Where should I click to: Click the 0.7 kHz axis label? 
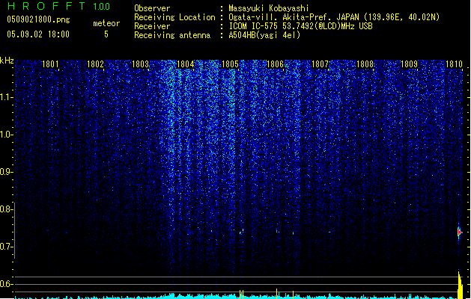pos(6,247)
